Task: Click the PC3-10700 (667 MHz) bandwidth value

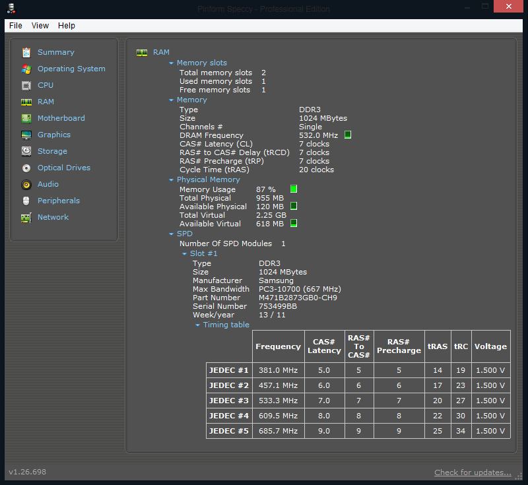Action: pyautogui.click(x=300, y=290)
